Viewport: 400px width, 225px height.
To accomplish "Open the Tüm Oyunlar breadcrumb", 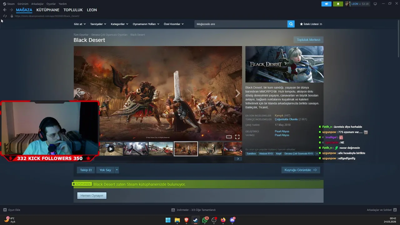I will click(81, 35).
